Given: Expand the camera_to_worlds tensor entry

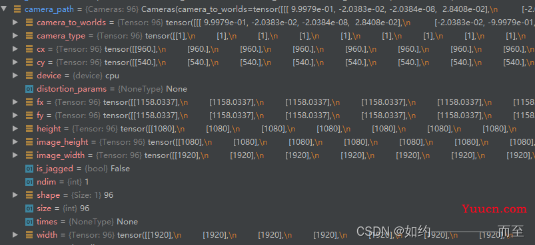Looking at the screenshot, I should point(15,23).
